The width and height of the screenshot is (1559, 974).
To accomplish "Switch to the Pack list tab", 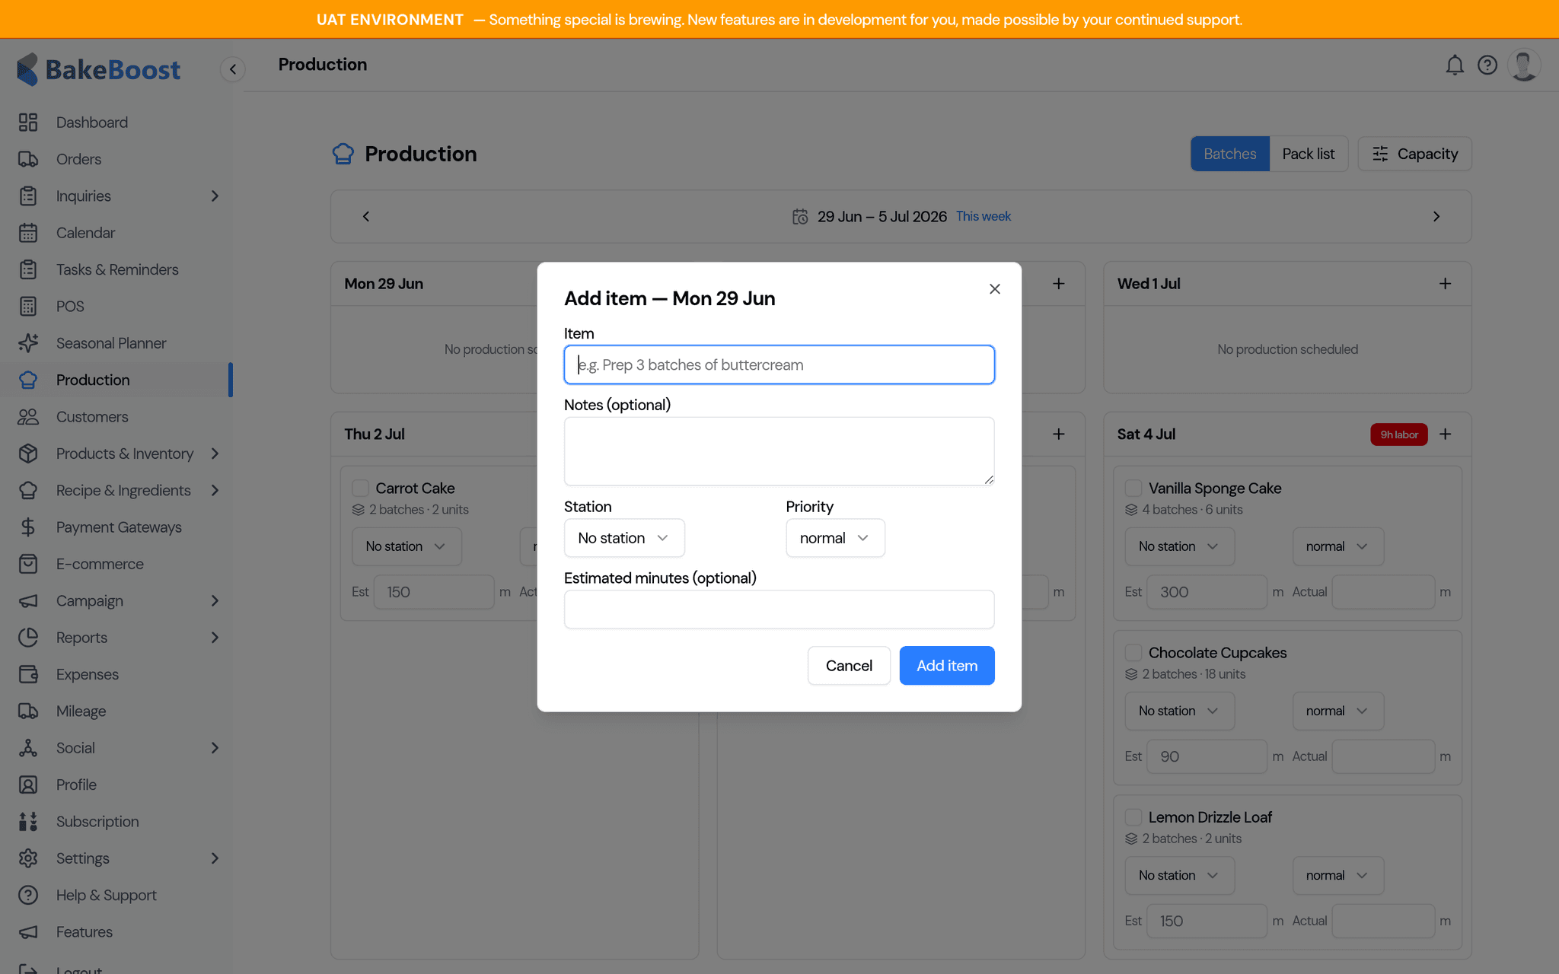I will 1308,154.
